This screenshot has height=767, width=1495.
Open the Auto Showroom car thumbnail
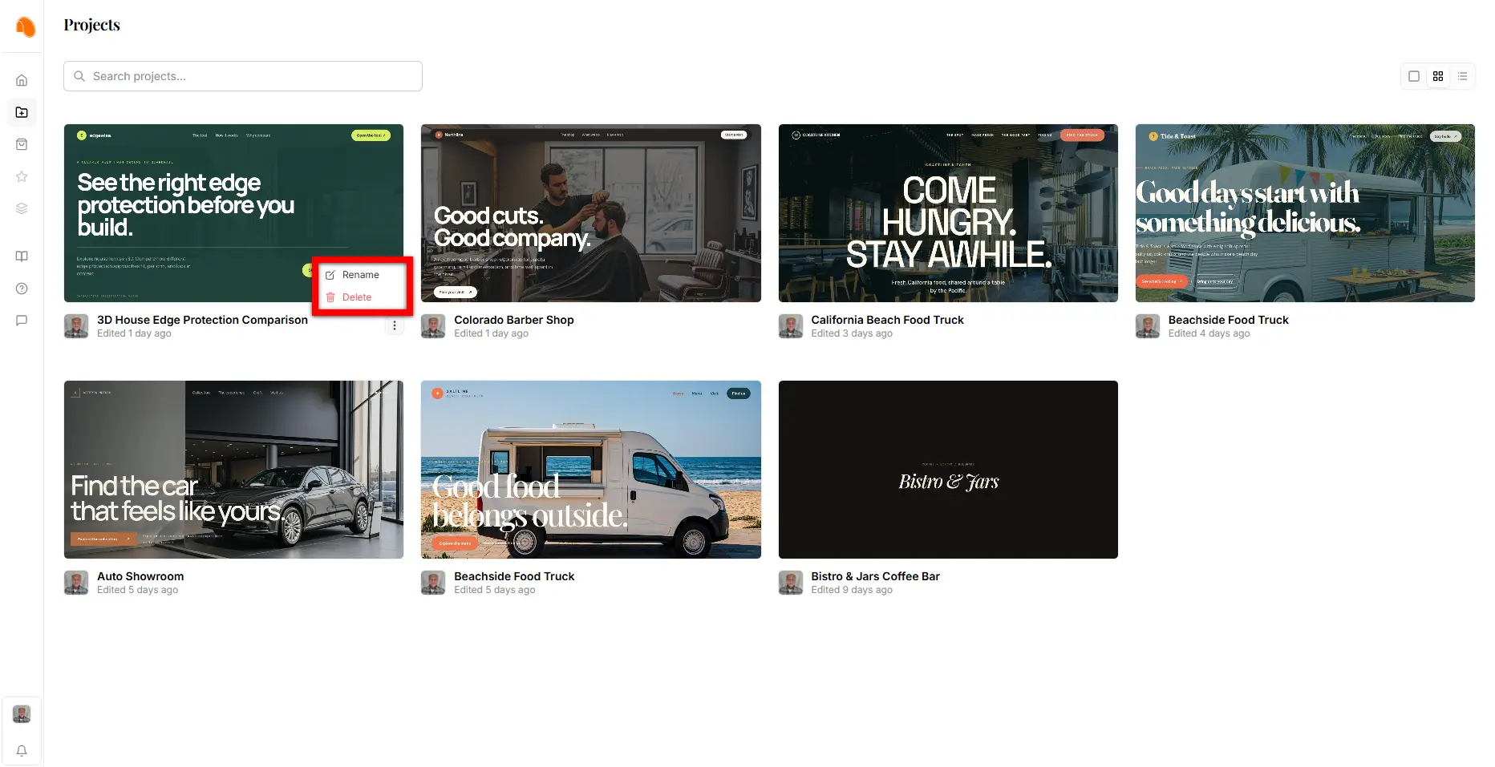click(x=233, y=470)
